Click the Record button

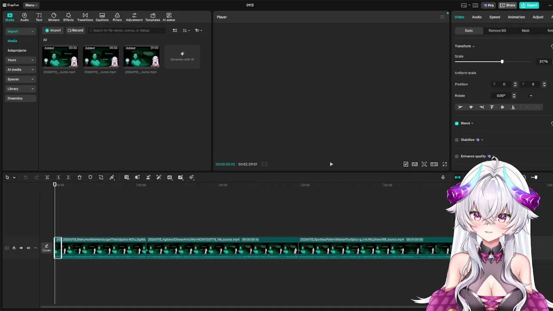[75, 30]
